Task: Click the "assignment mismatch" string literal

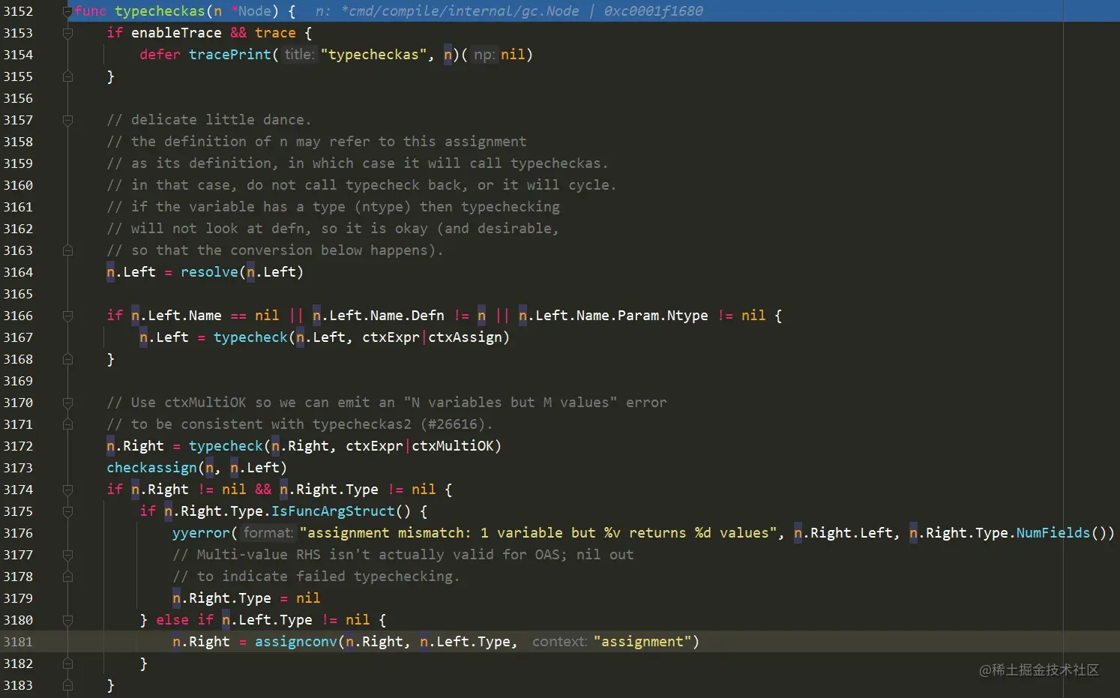Action: 538,533
